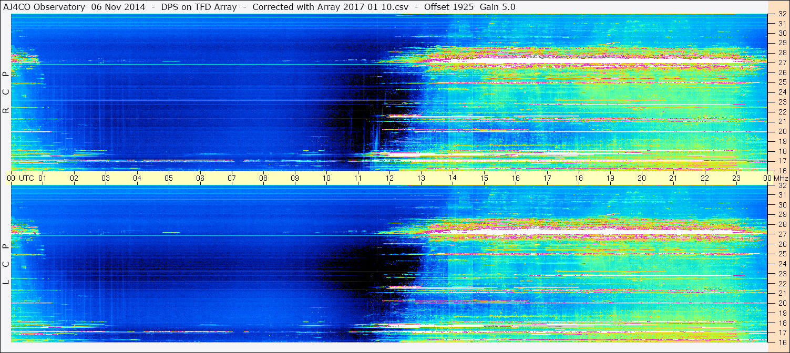The image size is (790, 353).
Task: Select the 10 hour mark on time axis
Action: pyautogui.click(x=326, y=178)
